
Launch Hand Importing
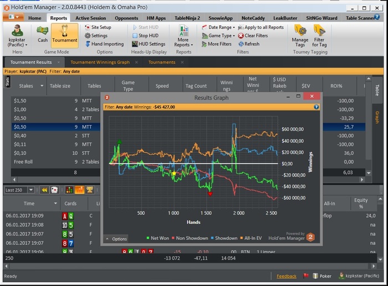click(x=104, y=44)
